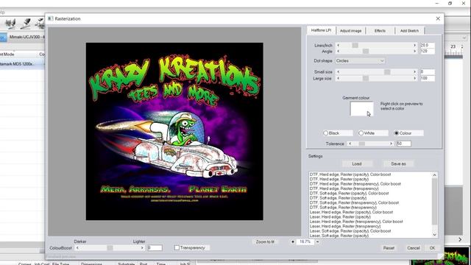Click the zoom percentage field
The width and height of the screenshot is (471, 265).
[305, 241]
